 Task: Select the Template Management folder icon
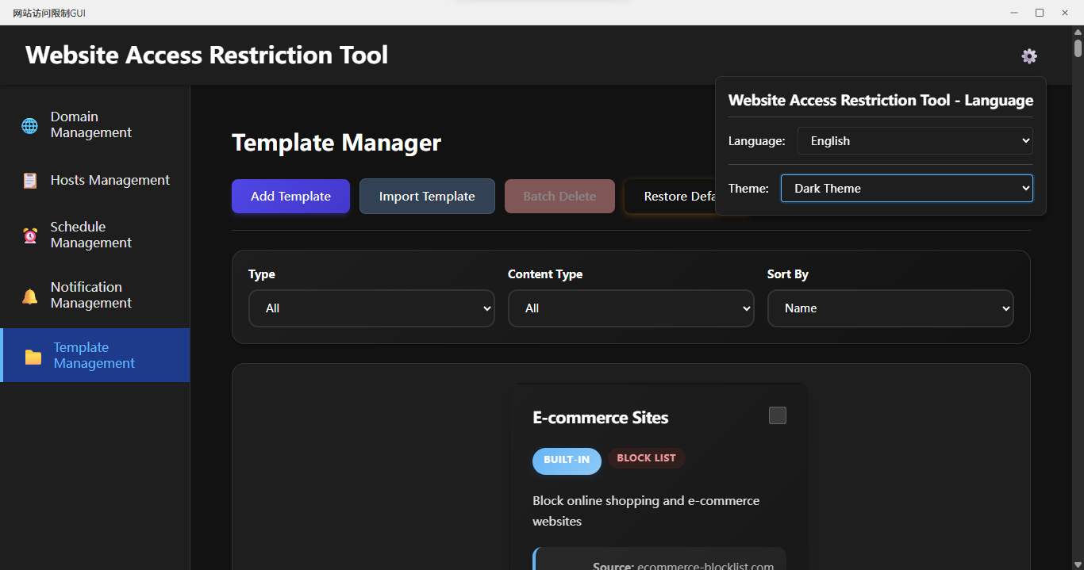(32, 355)
